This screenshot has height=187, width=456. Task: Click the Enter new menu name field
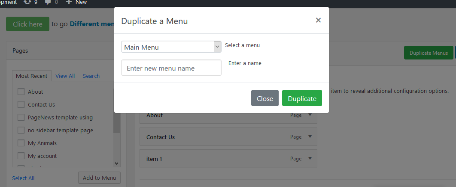171,68
